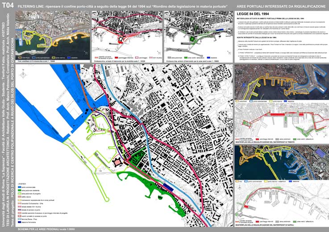Open the Trieste masterplan map thumbnail
The image size is (329, 232).
[282, 120]
